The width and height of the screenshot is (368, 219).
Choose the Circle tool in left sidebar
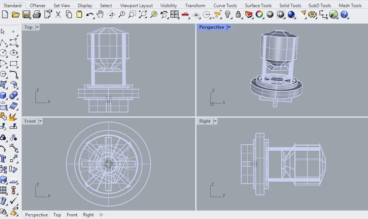pyautogui.click(x=3, y=53)
